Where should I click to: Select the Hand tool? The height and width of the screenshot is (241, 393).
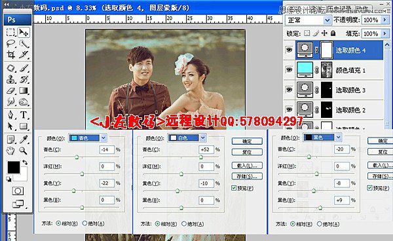[10, 151]
